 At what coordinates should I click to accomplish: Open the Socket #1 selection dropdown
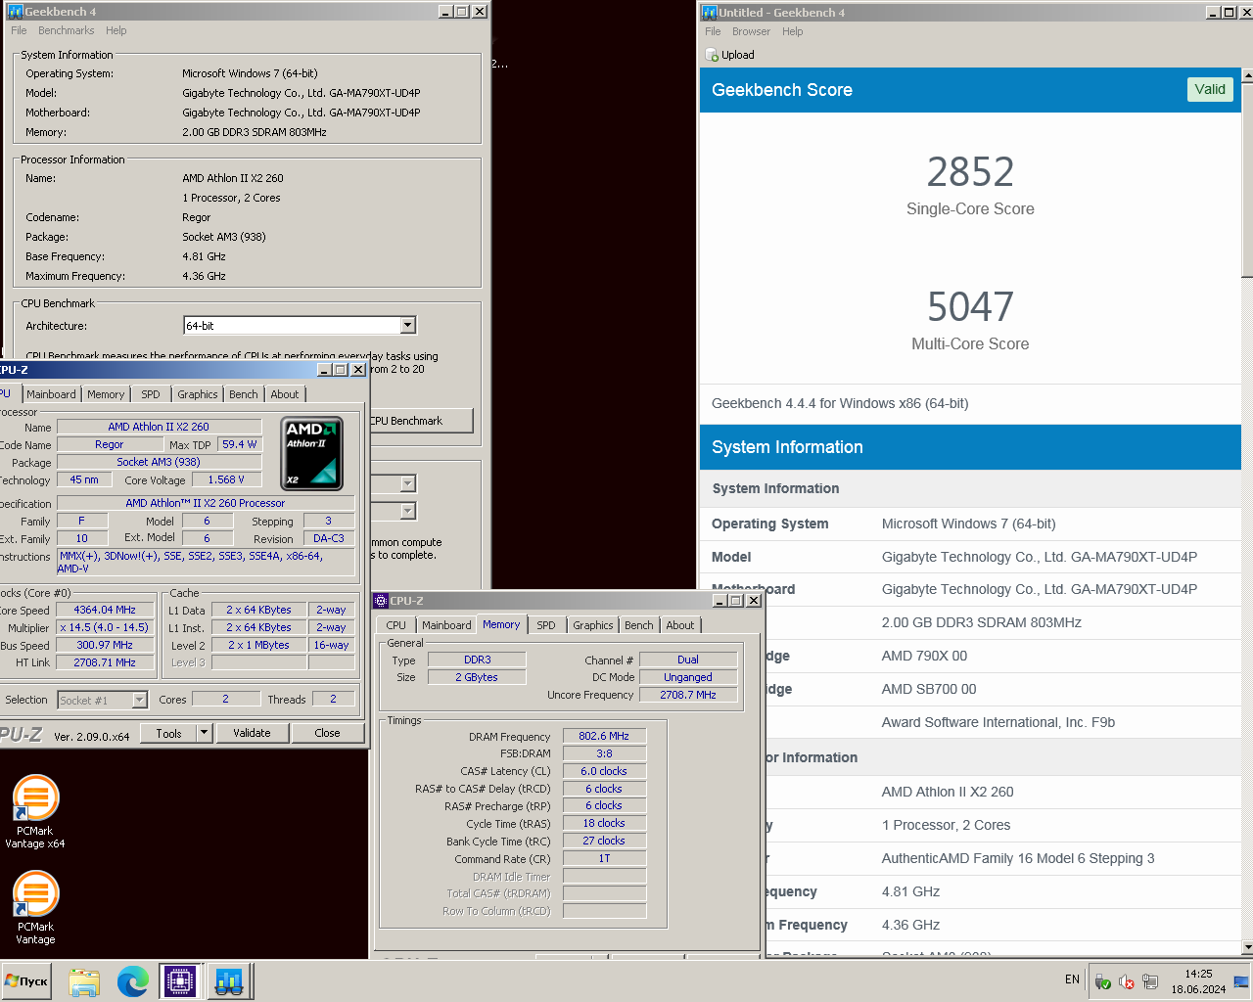coord(139,700)
